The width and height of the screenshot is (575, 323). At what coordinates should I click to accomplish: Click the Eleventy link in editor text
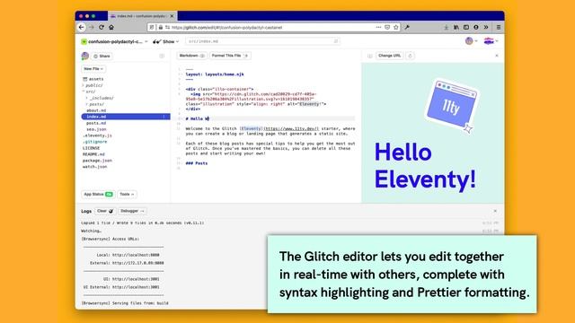point(252,128)
